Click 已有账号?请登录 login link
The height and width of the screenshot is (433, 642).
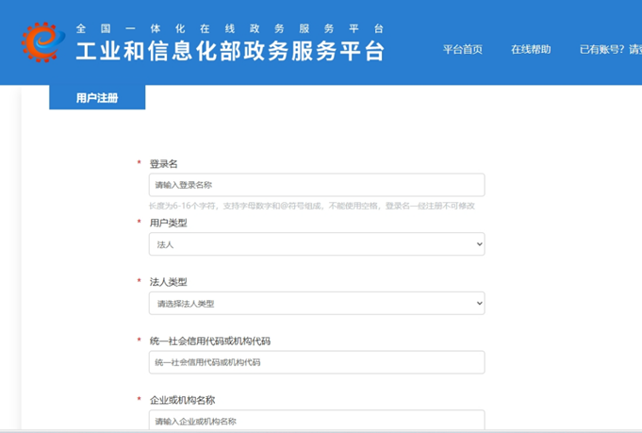click(611, 50)
